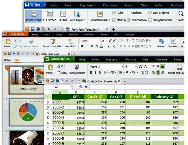188x145 pixels.
Task: Open the Zoom tool in Writer
Action: click(x=181, y=16)
